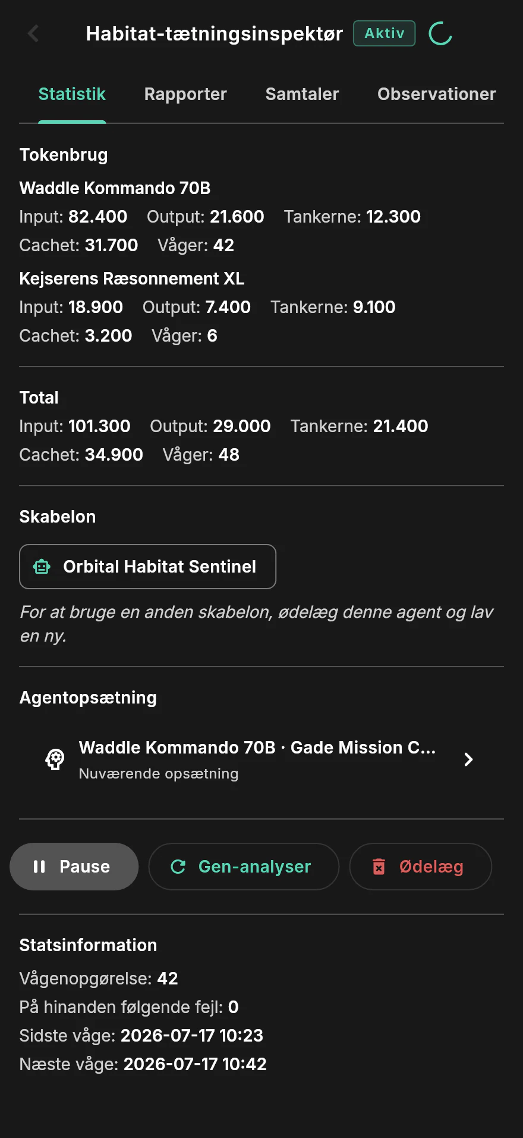Screen dimensions: 523x1138
Task: Select the Observationer tab
Action: tap(437, 94)
